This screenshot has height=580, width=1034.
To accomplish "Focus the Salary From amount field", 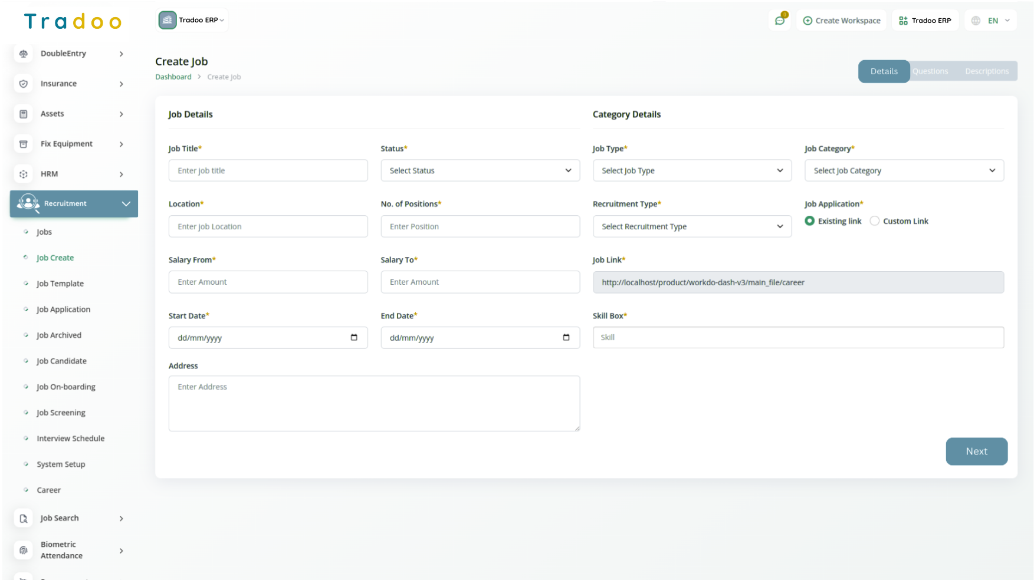I will tap(268, 282).
